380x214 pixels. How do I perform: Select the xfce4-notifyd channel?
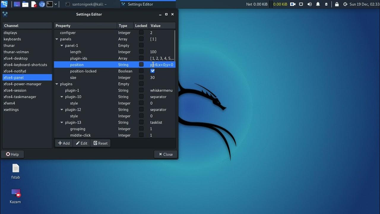point(27,71)
